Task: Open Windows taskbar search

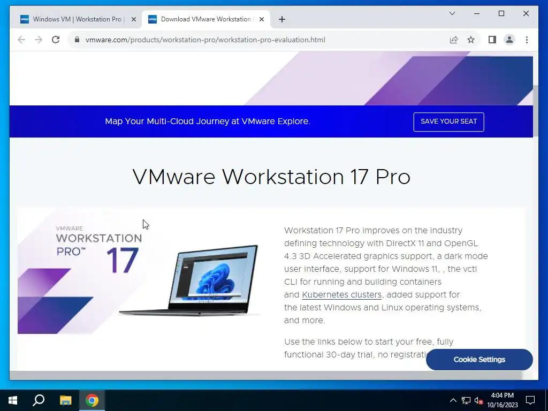Action: pos(39,400)
